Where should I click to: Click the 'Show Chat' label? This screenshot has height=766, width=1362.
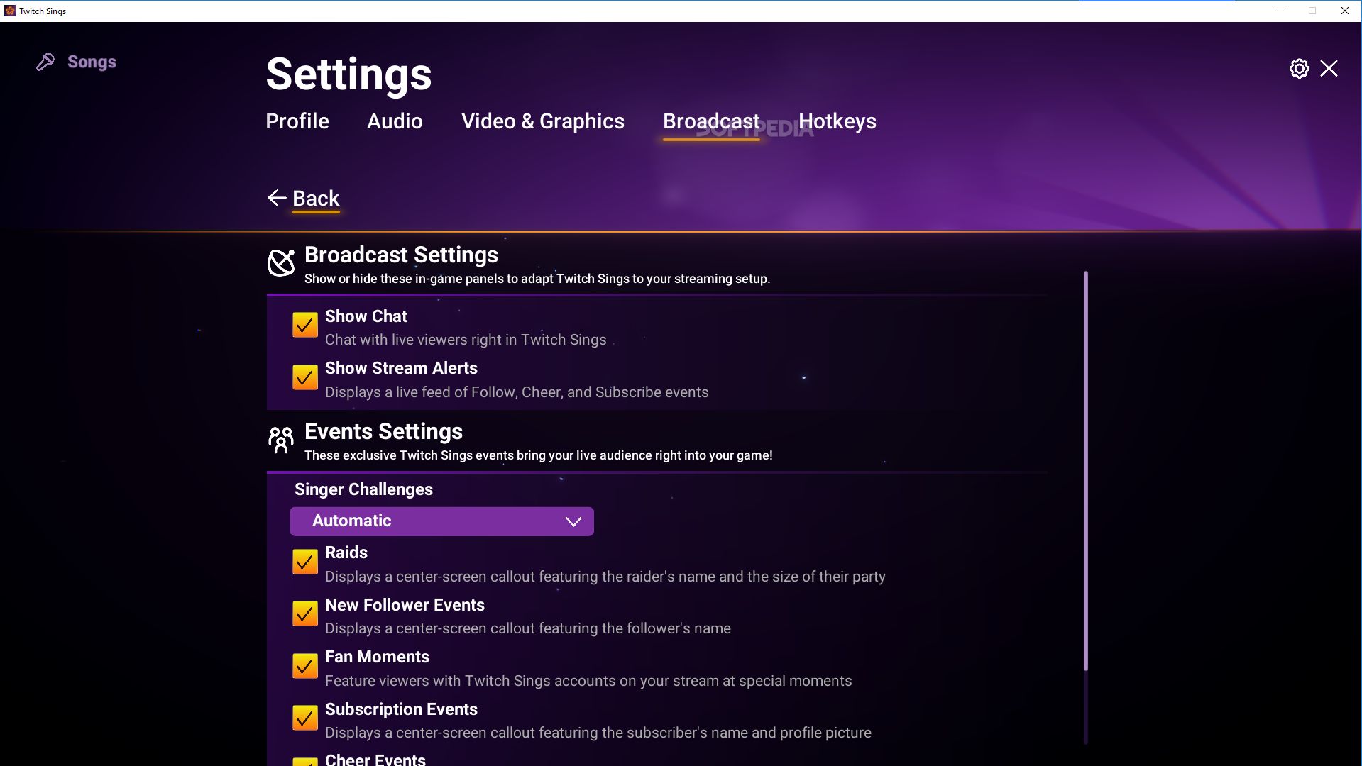point(366,316)
